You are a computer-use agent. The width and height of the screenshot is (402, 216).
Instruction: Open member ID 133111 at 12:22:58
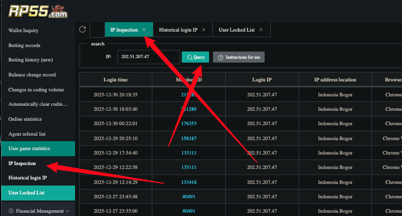[x=188, y=167]
